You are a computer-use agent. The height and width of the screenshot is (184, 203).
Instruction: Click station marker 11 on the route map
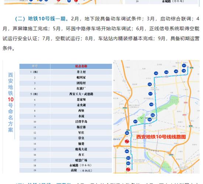click(150, 94)
